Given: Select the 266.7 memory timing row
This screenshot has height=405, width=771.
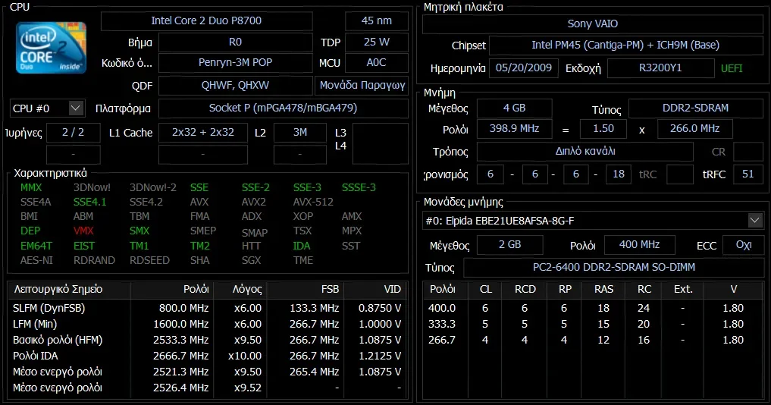Looking at the screenshot, I should pos(593,340).
